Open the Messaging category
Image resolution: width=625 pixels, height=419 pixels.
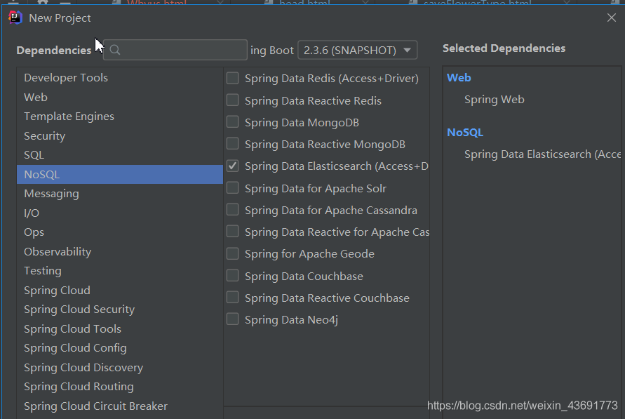(x=119, y=194)
